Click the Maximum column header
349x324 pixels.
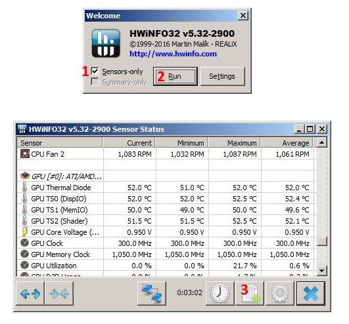(234, 143)
